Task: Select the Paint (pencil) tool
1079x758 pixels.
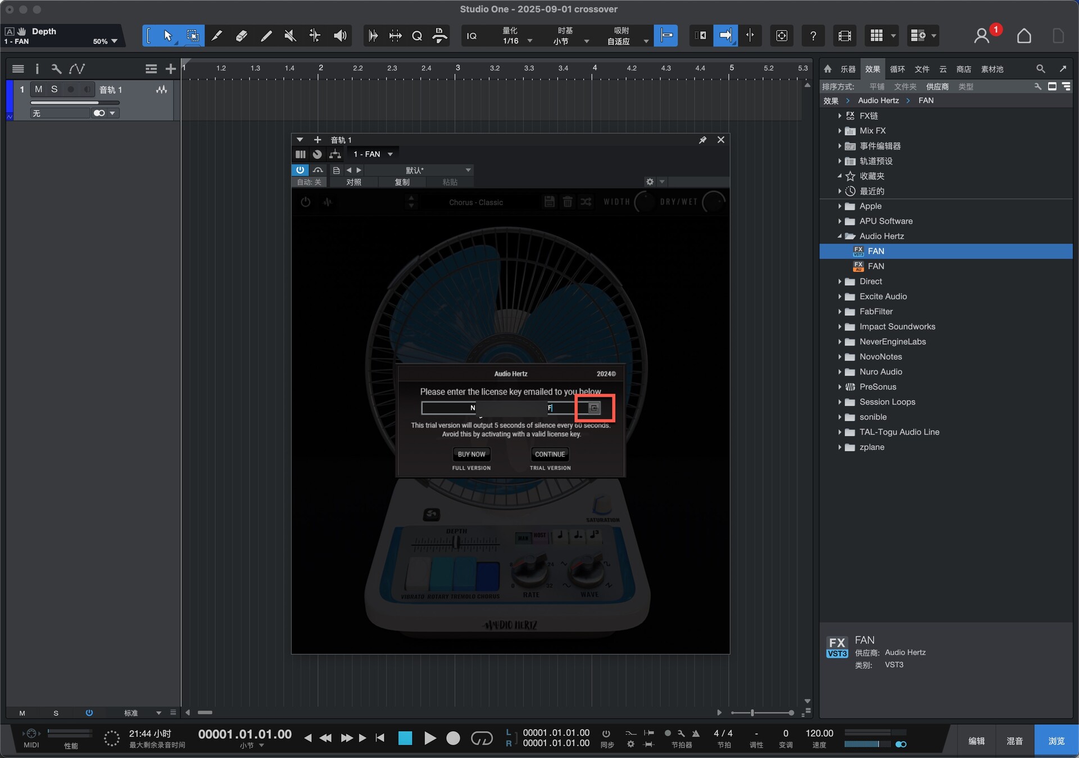Action: (x=266, y=35)
